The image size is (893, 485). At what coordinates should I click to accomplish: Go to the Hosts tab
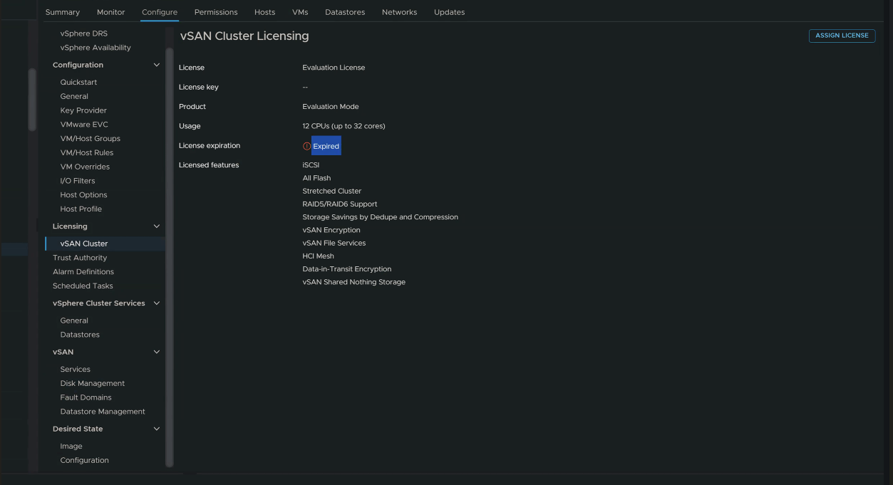pos(264,12)
